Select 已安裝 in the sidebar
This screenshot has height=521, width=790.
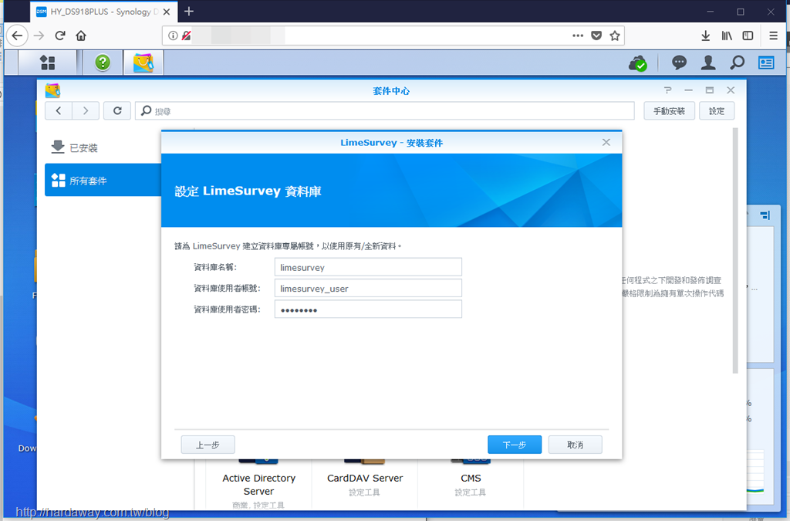103,147
